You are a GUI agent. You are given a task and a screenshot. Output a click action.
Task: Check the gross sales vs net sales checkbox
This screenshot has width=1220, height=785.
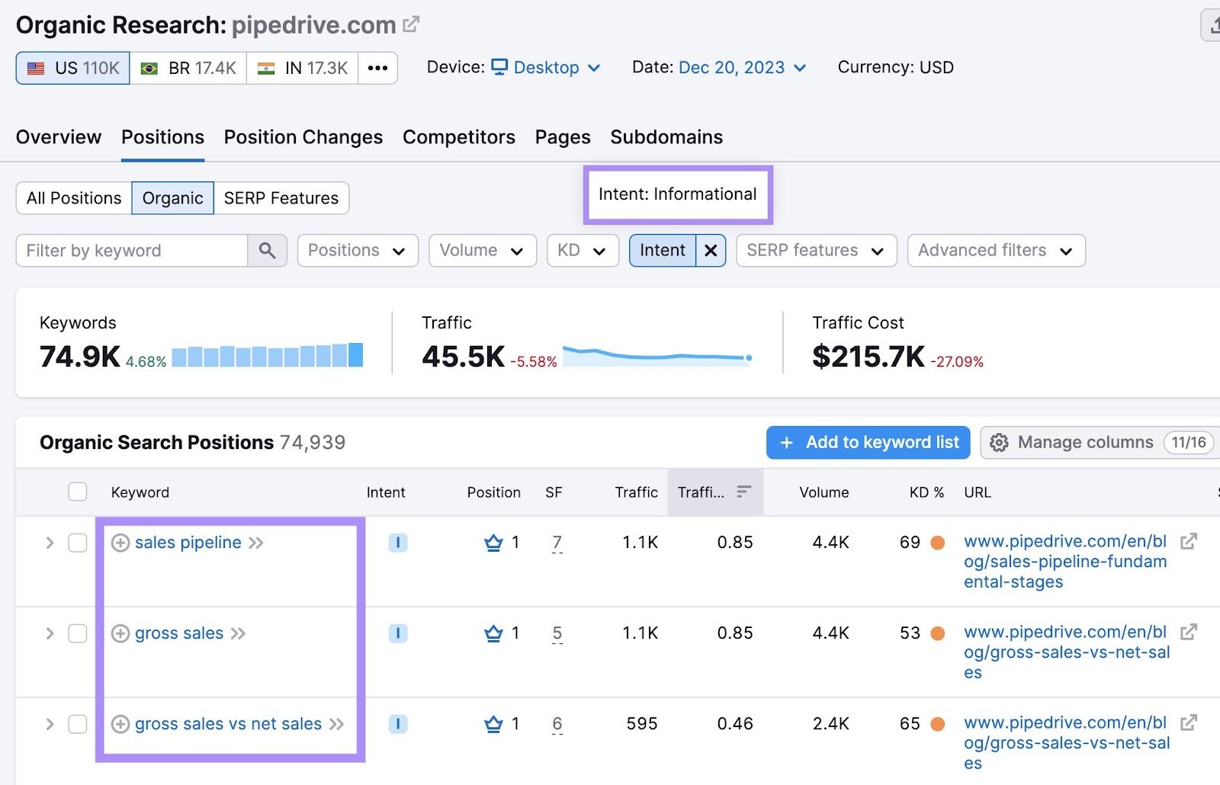[x=77, y=724]
